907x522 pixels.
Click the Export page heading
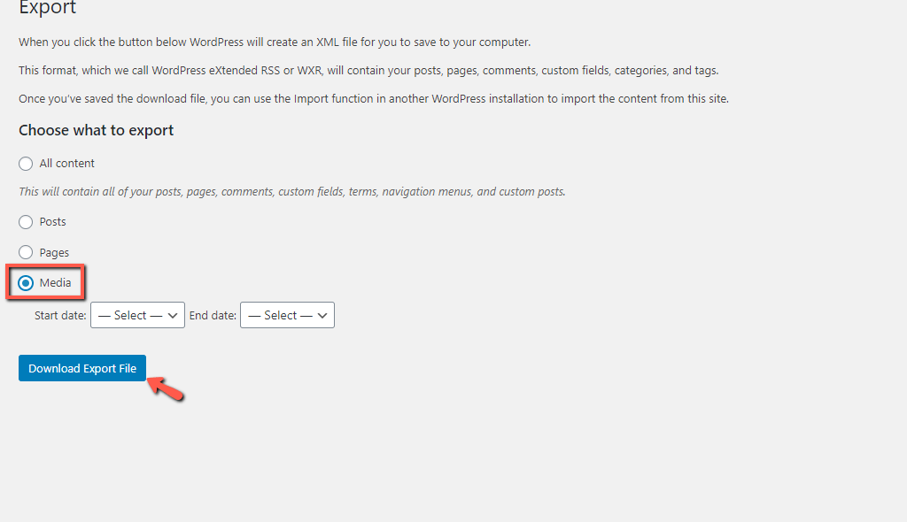point(48,8)
